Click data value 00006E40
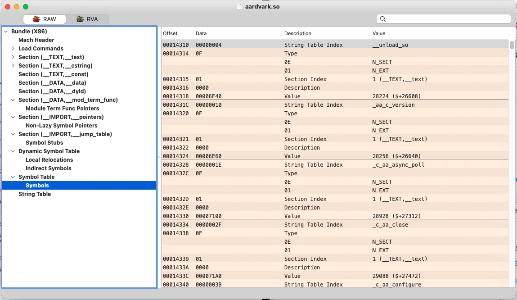Viewport: 517px width, 300px height. [x=209, y=96]
